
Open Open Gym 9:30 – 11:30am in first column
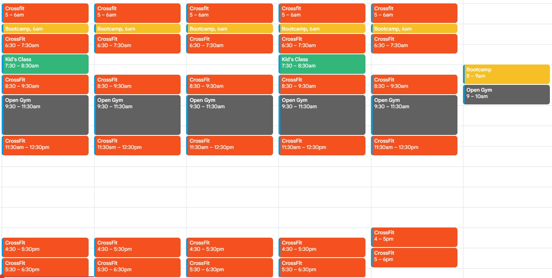coord(45,115)
